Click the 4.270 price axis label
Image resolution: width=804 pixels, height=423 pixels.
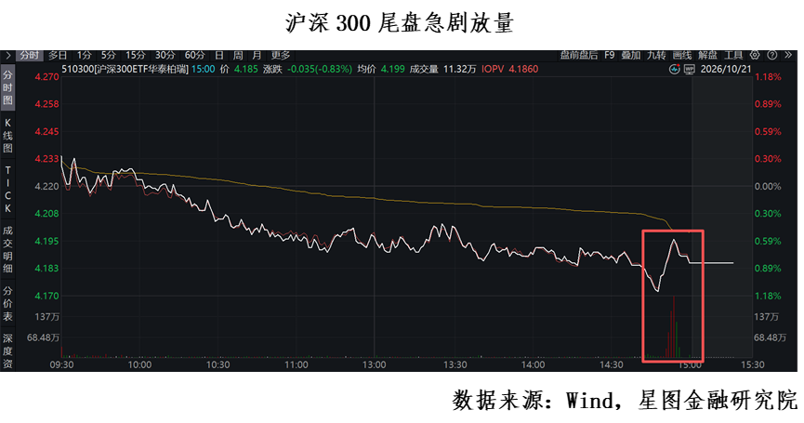[x=46, y=77]
